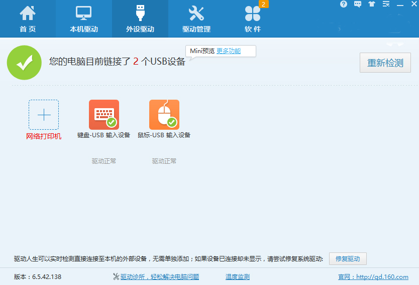Screen dimensions: 419x285
Task: Add a 网络打印机 via the plus box
Action: point(44,115)
